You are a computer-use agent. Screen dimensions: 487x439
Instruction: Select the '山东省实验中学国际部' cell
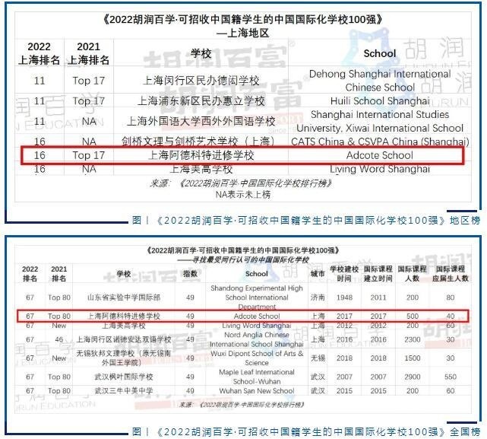click(124, 297)
